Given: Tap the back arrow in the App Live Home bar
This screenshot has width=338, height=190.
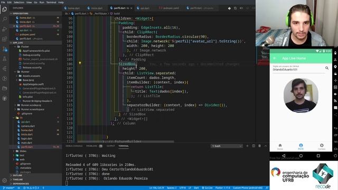Looking at the screenshot, I should click(275, 58).
